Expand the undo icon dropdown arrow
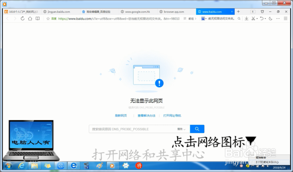The height and width of the screenshot is (172, 293). (x=265, y=19)
